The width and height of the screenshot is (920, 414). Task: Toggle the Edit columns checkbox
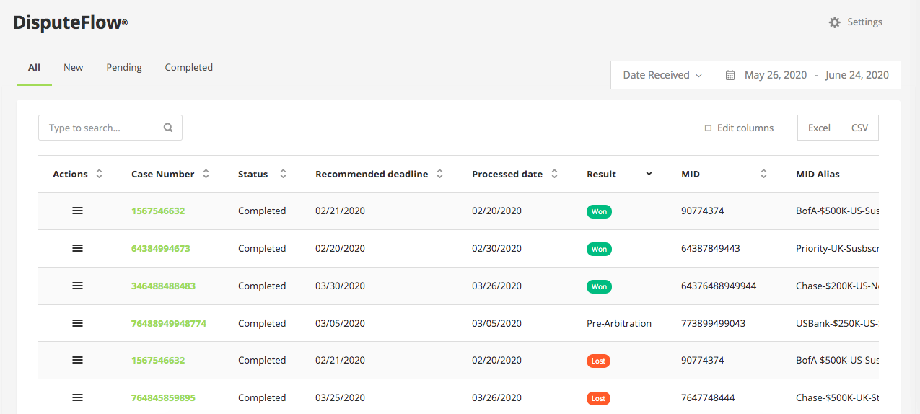(708, 128)
